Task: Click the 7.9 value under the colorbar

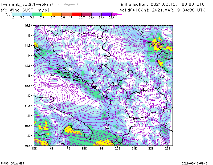Action: click(x=42, y=17)
